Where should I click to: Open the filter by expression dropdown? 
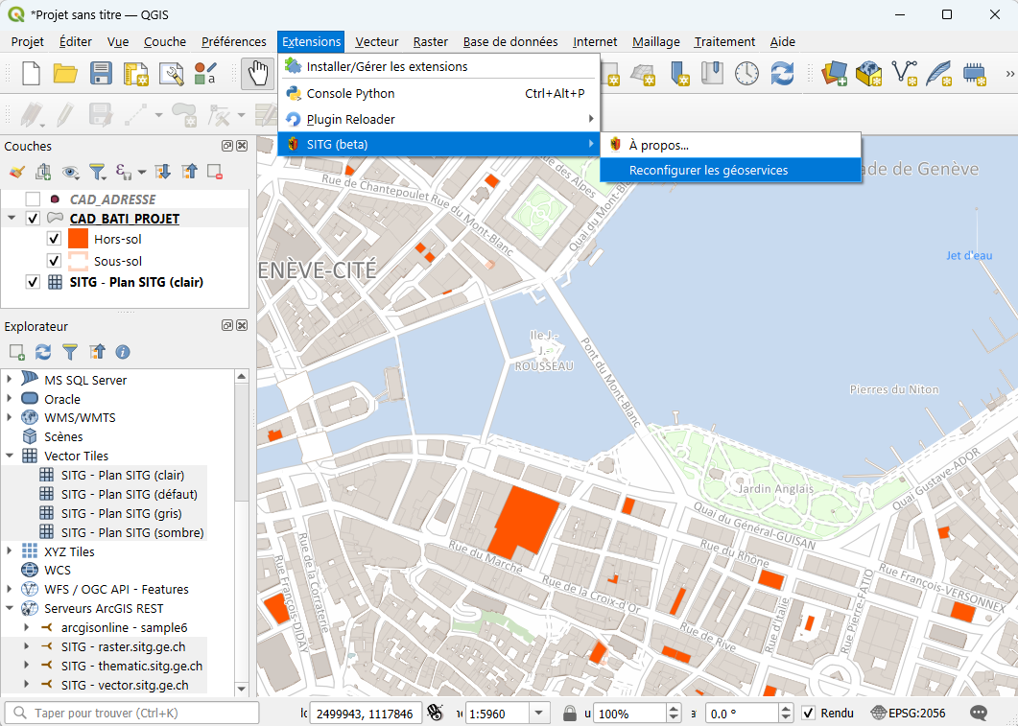[142, 172]
